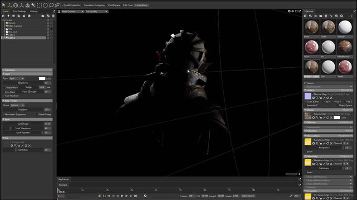
Task: Delete the selected scene object
Action: [x=54, y=16]
